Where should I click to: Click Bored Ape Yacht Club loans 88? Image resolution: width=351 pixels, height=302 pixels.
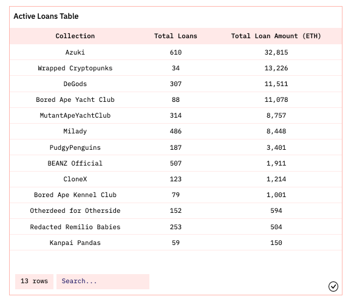pos(175,99)
